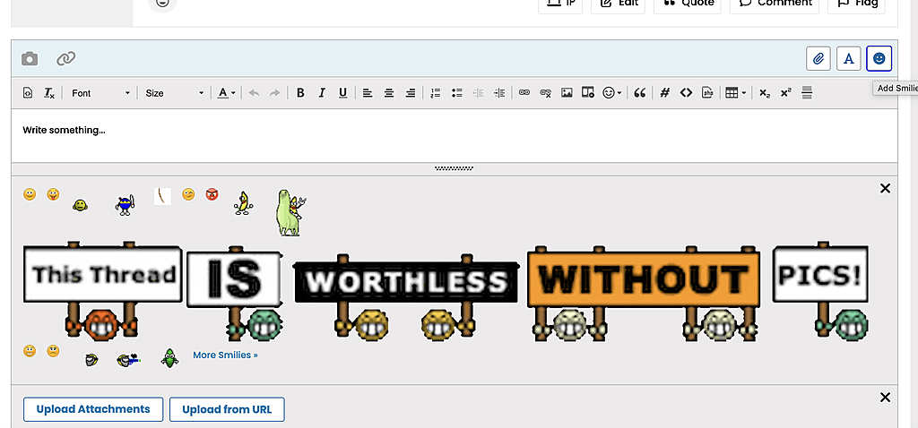This screenshot has width=918, height=428.
Task: Insert the dancing banana smiley
Action: point(243,202)
